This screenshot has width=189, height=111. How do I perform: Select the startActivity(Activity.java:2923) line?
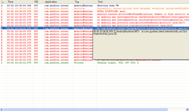point(95,26)
